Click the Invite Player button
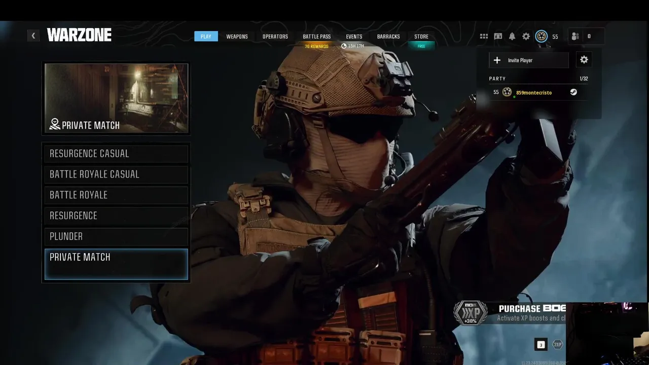This screenshot has width=649, height=365. (529, 60)
